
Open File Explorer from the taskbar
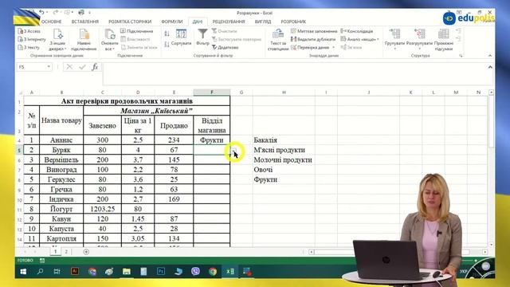coord(127,271)
